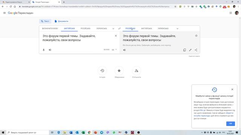Listen to the translated text

[x=124, y=50]
